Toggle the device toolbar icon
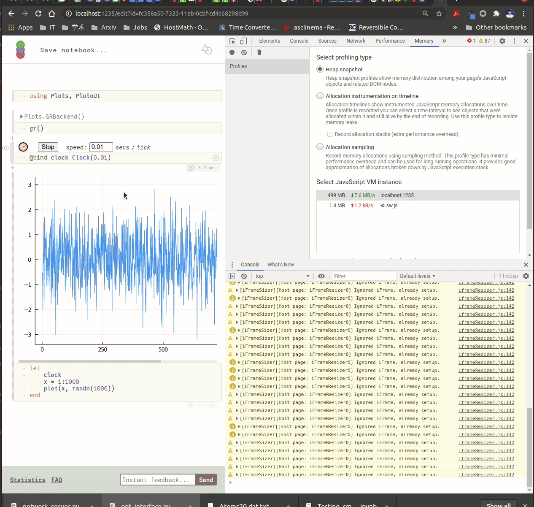534x507 pixels. coord(243,41)
